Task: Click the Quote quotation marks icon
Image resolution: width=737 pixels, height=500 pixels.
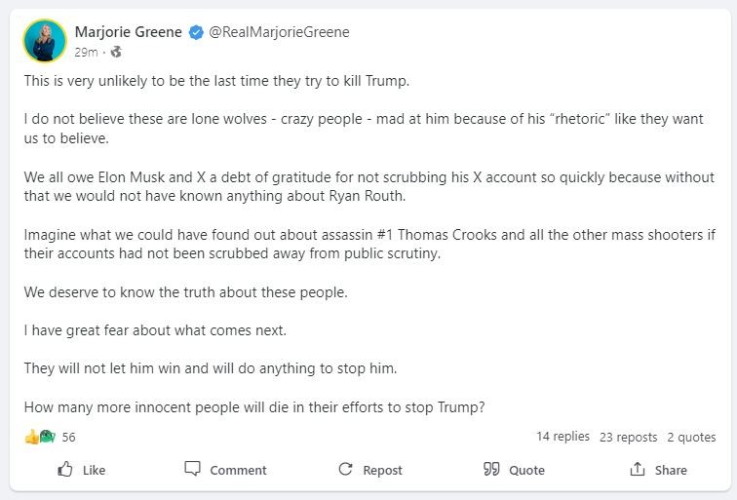Action: coord(491,469)
